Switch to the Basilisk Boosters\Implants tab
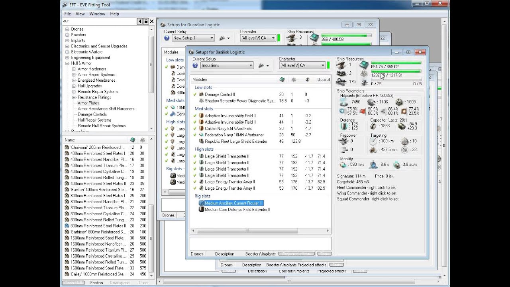Viewport: 510px width, 287px height. (260, 254)
